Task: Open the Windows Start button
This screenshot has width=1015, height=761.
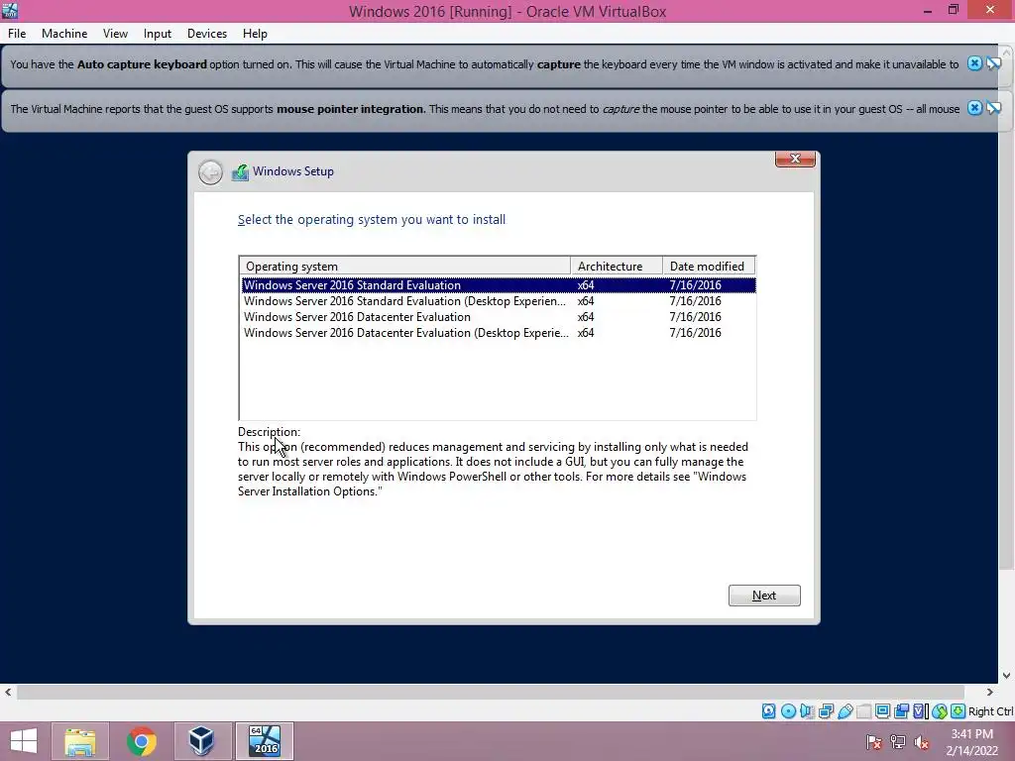Action: 24,741
